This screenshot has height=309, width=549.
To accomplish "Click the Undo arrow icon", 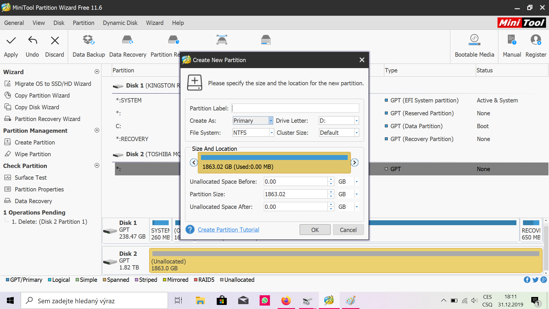I will coord(32,41).
